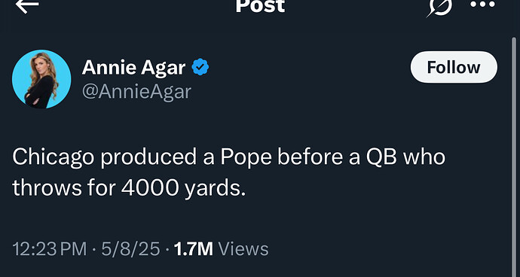Click the blue verified checkmark badge

[200, 67]
